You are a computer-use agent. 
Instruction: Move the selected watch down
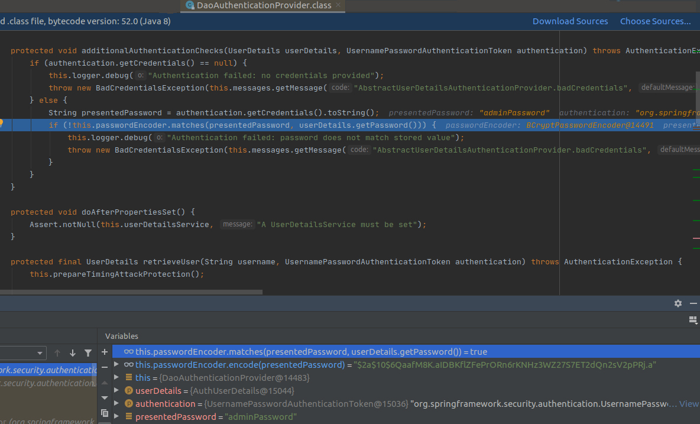click(x=105, y=398)
